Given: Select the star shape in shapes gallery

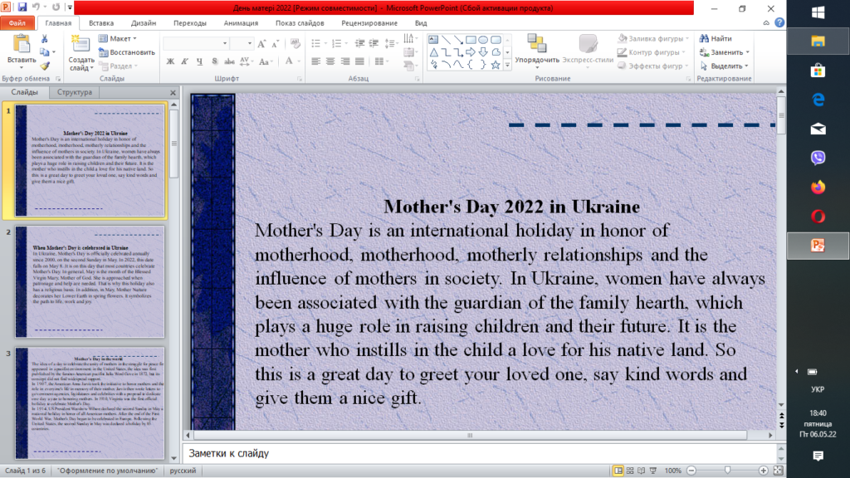Looking at the screenshot, I should coord(496,65).
